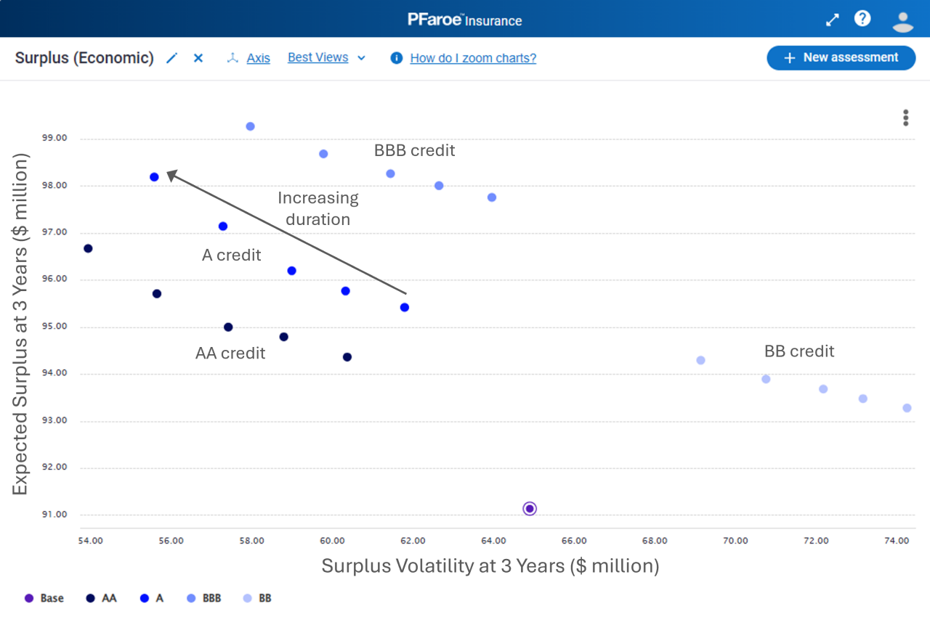The image size is (930, 625).
Task: Open the 'How do I zoom charts?' link
Action: click(473, 58)
